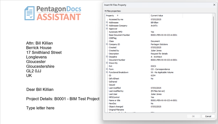Click 'Dear Bill Killian' salutation line

[x=40, y=89]
